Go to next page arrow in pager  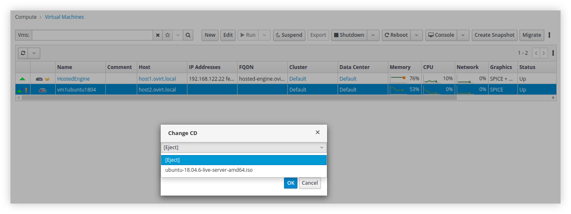pyautogui.click(x=543, y=53)
